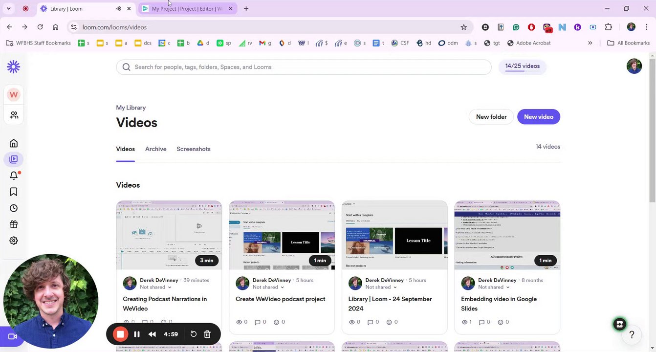Open the Create WeVideo podcast project thumbnail
This screenshot has width=656, height=352.
point(282,235)
